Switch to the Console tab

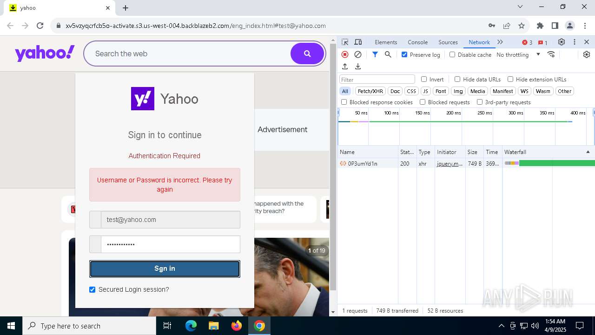[417, 42]
